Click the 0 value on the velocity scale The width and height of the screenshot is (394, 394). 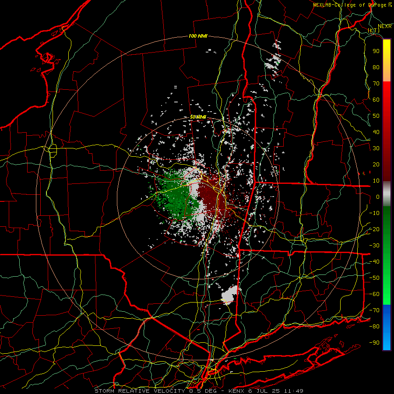tap(378, 197)
